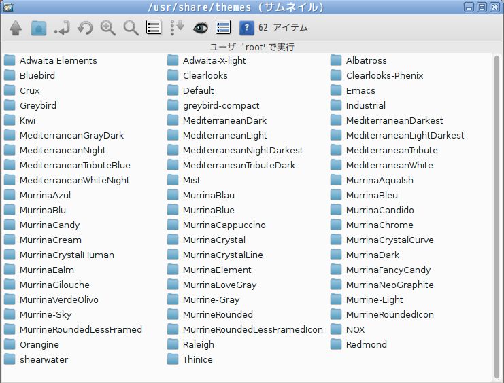Toggle the white list view icon
Image resolution: width=504 pixels, height=383 pixels.
point(154,28)
